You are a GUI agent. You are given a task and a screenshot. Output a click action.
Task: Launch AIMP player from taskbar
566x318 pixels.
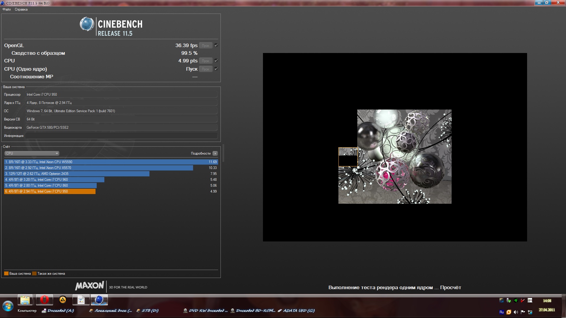pyautogui.click(x=62, y=300)
